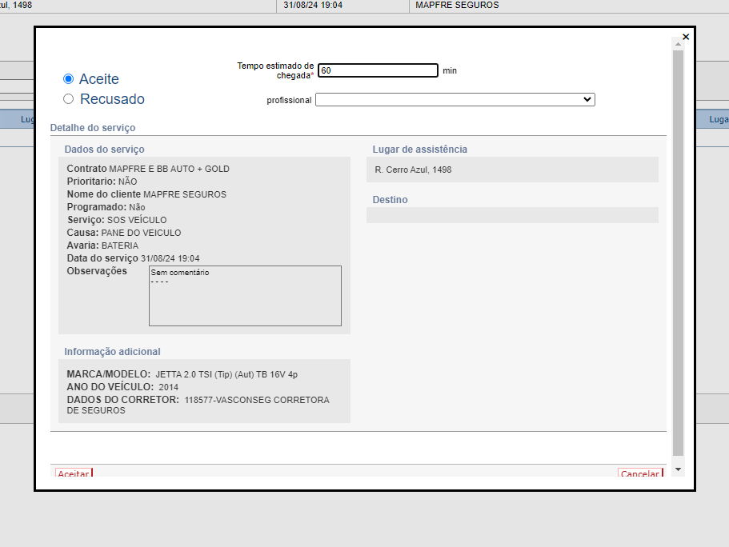729x547 pixels.
Task: Click the 'Informação adicional' heading
Action: tap(112, 352)
